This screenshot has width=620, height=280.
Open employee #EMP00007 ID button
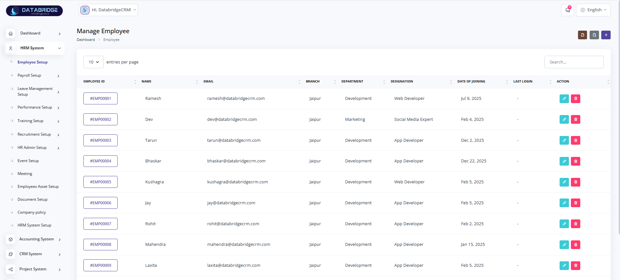click(x=100, y=224)
